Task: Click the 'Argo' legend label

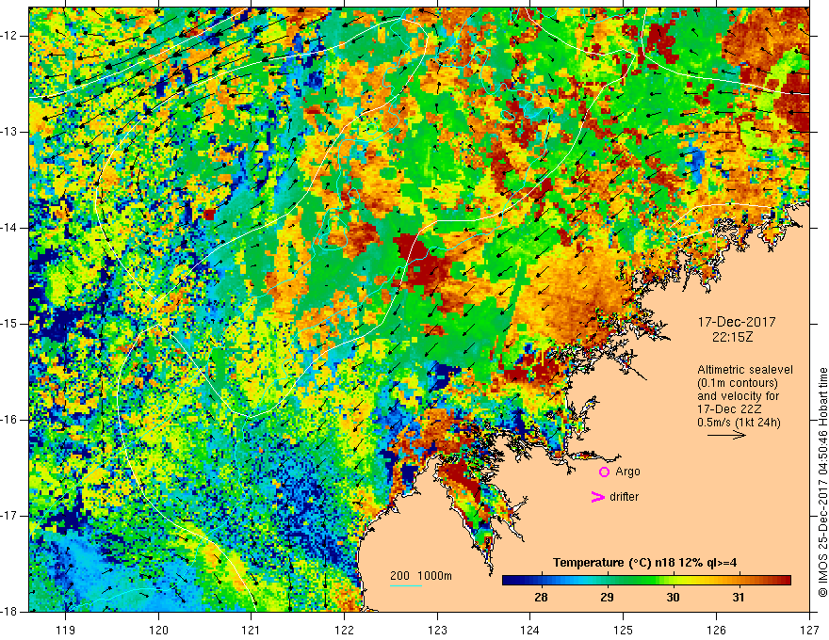Action: [627, 472]
